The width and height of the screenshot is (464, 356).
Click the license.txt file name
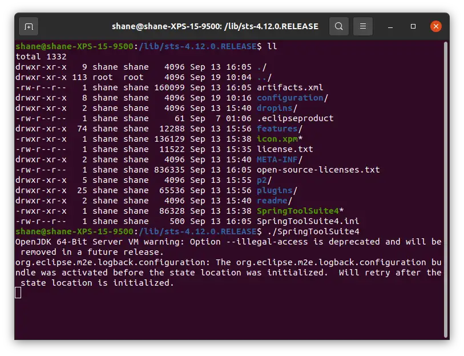(x=285, y=149)
